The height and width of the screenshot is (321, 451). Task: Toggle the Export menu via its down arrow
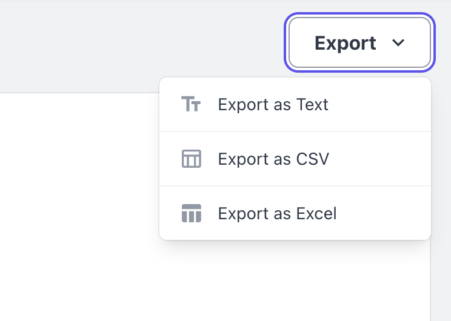coord(398,43)
